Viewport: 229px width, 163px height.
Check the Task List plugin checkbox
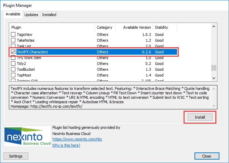[13, 45]
